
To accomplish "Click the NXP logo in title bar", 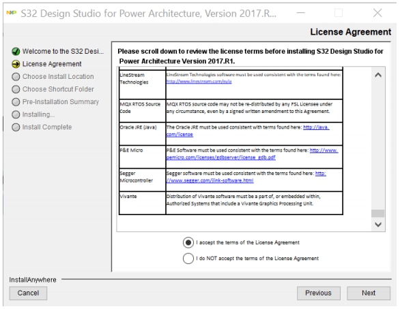I will coord(12,13).
